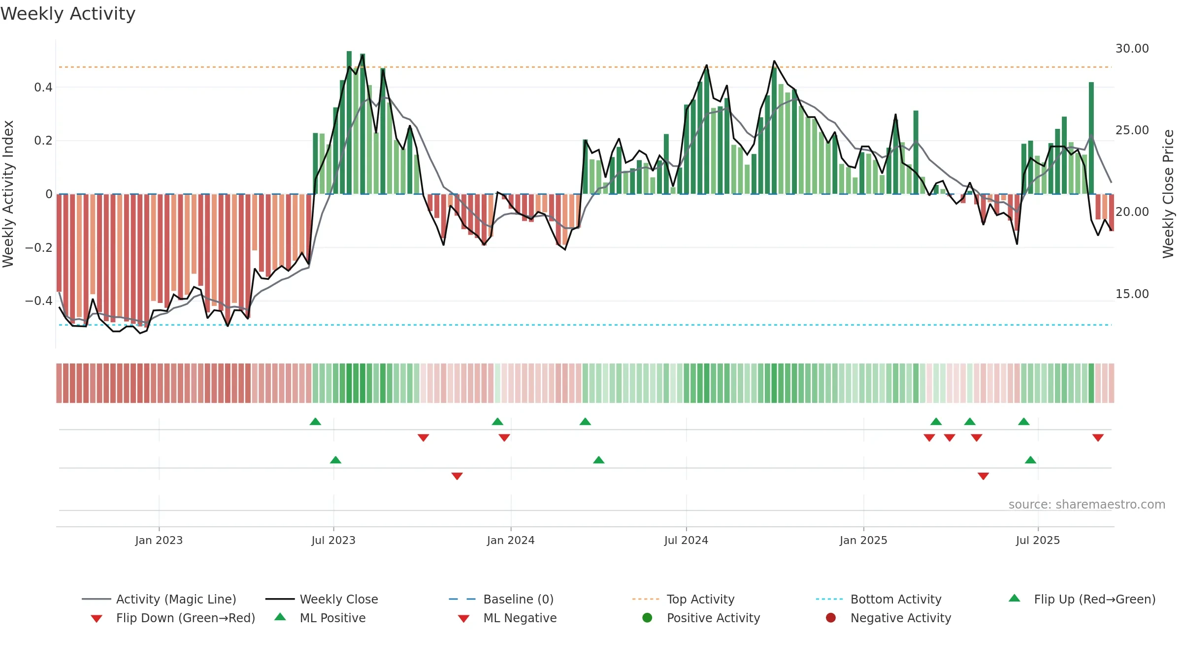Click the source: sharemaestro.com text
The width and height of the screenshot is (1182, 664).
pos(1087,505)
